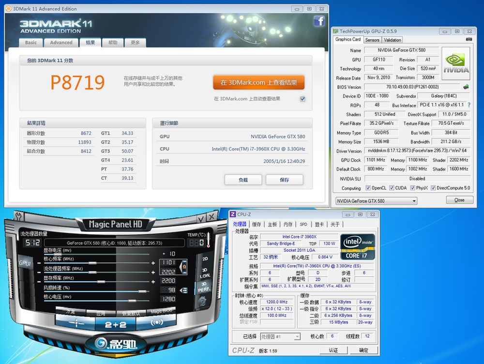Image resolution: width=484 pixels, height=364 pixels.
Task: Click the camera screenshot icon in GPU-Z
Action: point(469,39)
